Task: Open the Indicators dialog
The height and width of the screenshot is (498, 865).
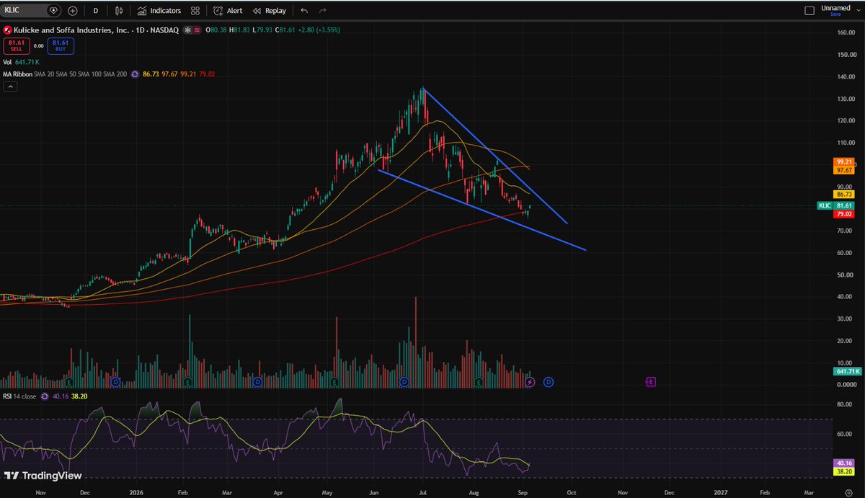Action: [159, 11]
